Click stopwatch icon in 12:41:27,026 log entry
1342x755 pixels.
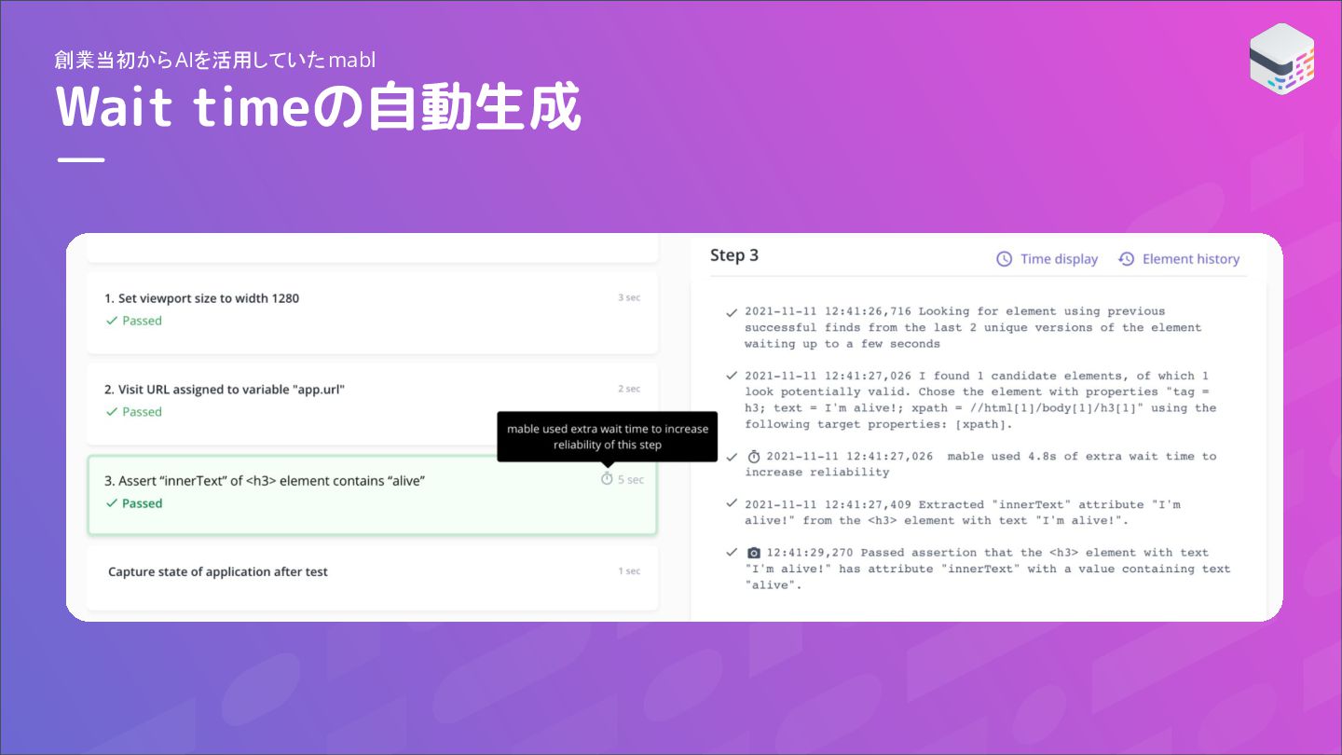pyautogui.click(x=754, y=457)
